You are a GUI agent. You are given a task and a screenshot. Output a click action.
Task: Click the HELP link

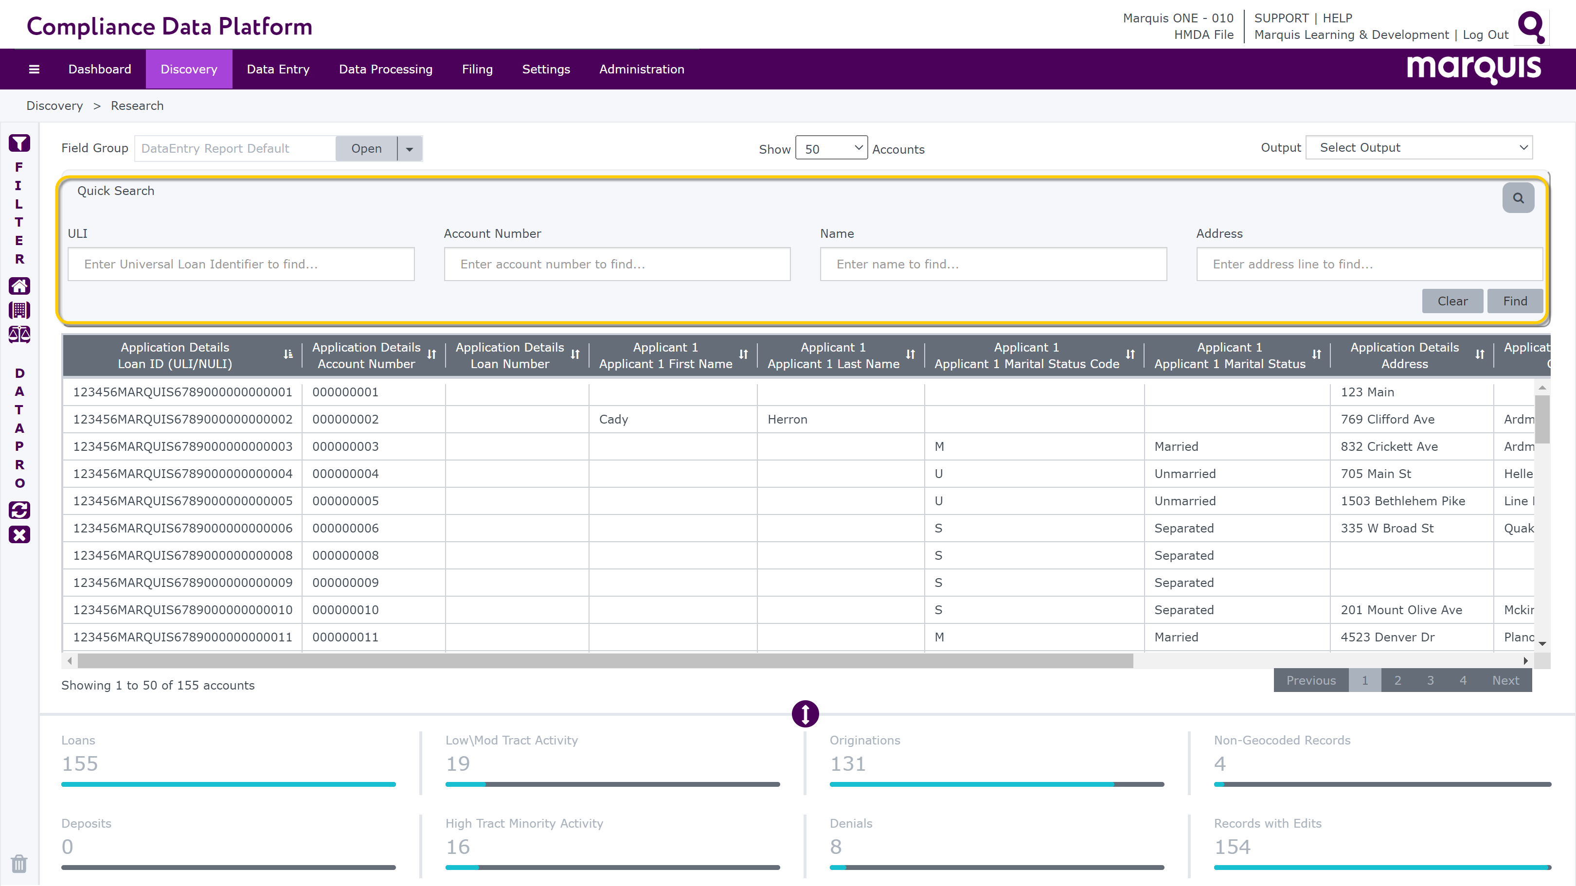pyautogui.click(x=1337, y=18)
